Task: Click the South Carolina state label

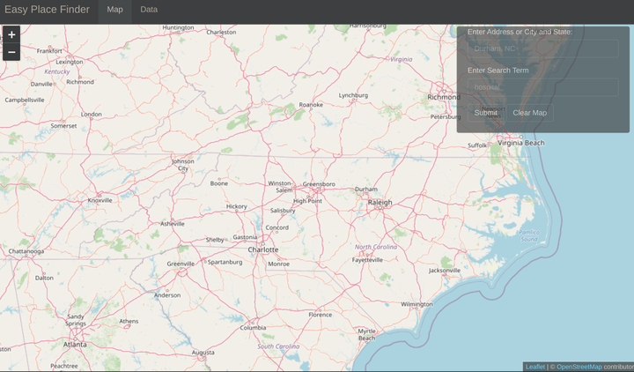Action: click(278, 346)
